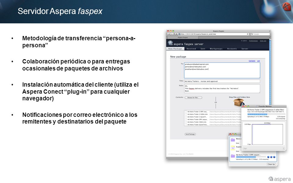Viewport: 293px width, 183px height.
Task: Click progress bar of Ad Astra Trailer 2 DPX transfer
Action: (251, 157)
